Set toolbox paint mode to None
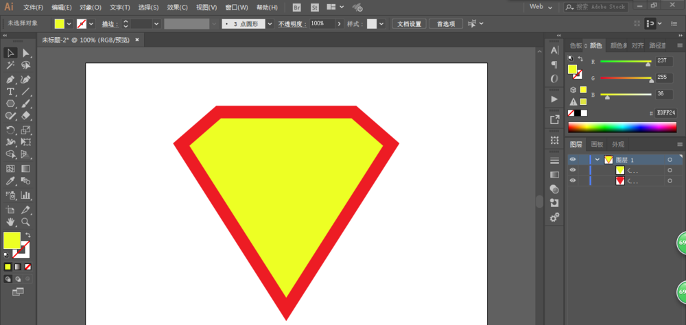 tap(28, 267)
